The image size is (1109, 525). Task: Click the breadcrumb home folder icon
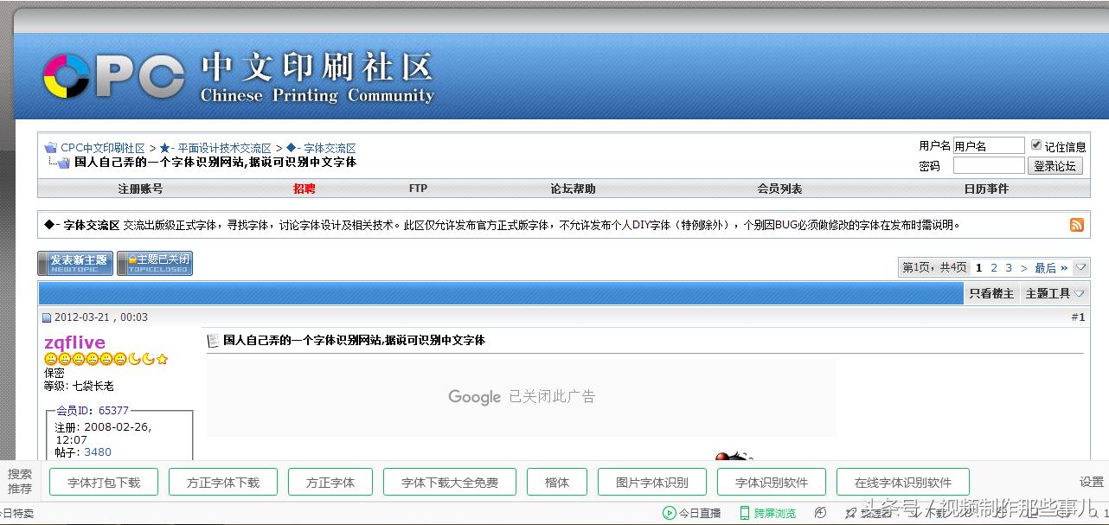pos(54,147)
